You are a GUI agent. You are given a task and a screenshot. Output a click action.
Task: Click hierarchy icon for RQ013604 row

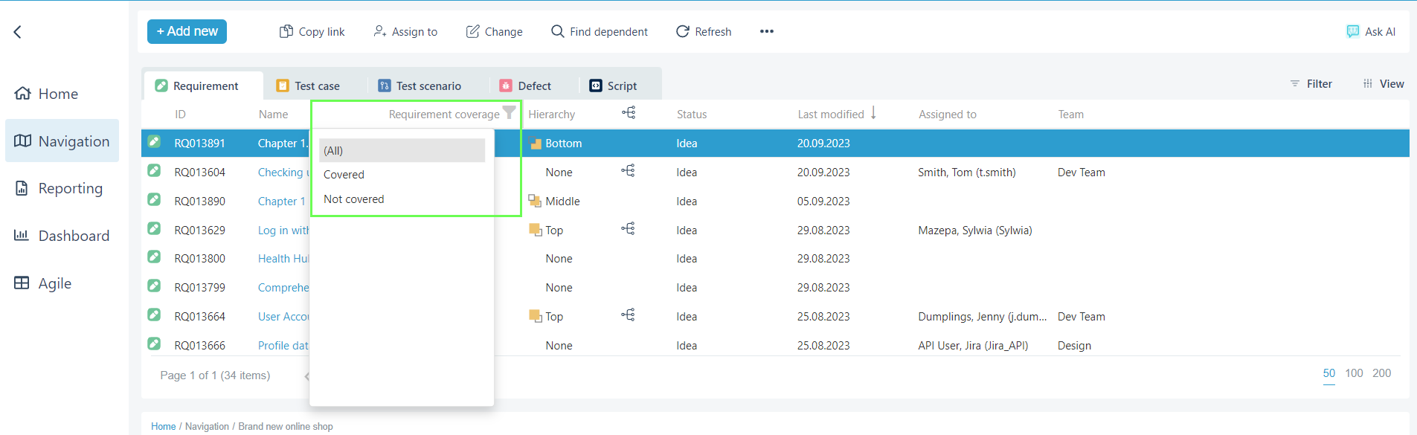point(629,171)
